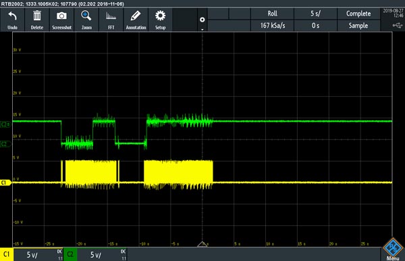
Task: Click the Complete acquisition status field
Action: click(358, 14)
